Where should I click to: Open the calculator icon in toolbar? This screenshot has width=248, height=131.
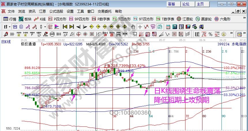(174, 27)
